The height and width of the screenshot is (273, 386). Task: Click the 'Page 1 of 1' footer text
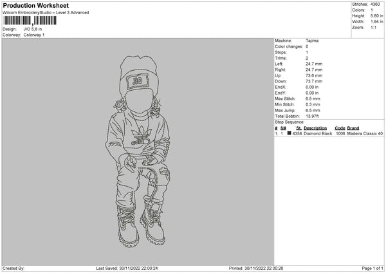pyautogui.click(x=372, y=268)
